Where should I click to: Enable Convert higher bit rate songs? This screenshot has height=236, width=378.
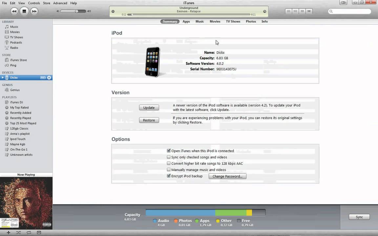click(x=169, y=163)
